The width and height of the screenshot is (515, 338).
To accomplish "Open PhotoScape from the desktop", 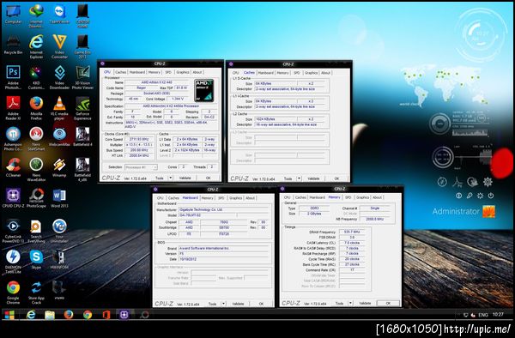I will click(x=36, y=198).
